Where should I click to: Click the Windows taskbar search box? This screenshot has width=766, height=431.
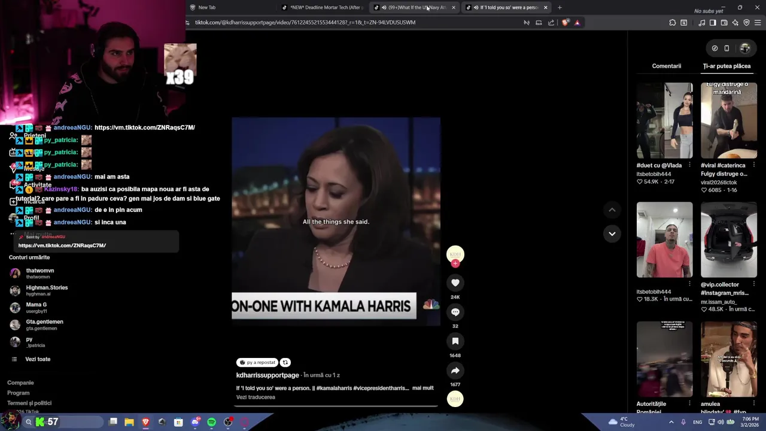pos(63,422)
